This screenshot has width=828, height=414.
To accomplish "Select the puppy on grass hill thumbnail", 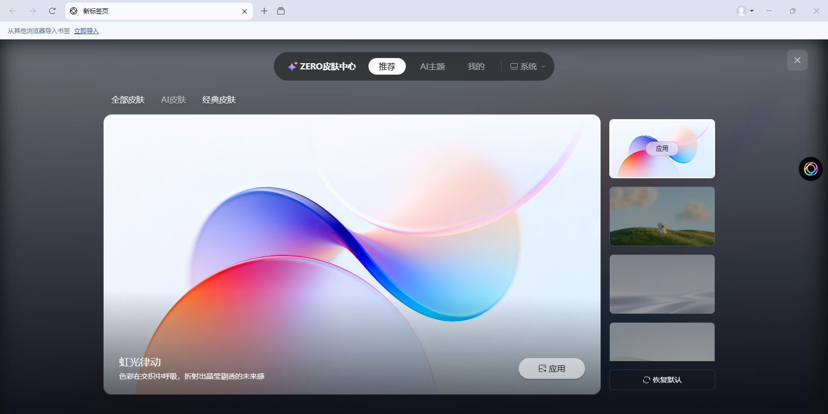I will click(662, 216).
